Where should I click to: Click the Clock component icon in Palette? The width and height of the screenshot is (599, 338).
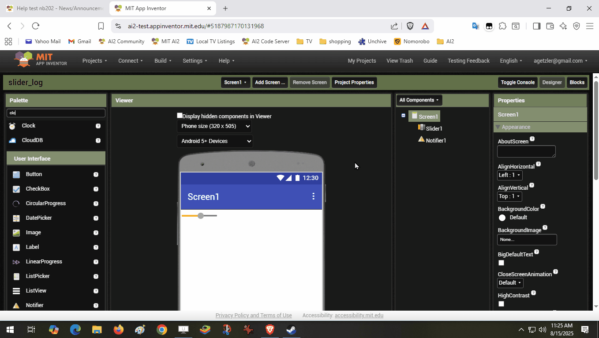click(x=12, y=126)
